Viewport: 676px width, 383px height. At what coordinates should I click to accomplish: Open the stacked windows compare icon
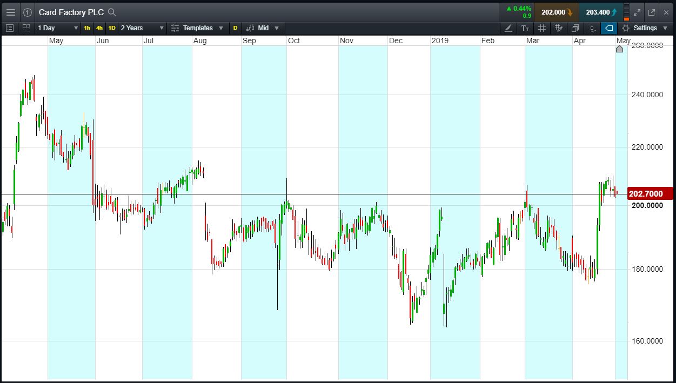[x=575, y=28]
